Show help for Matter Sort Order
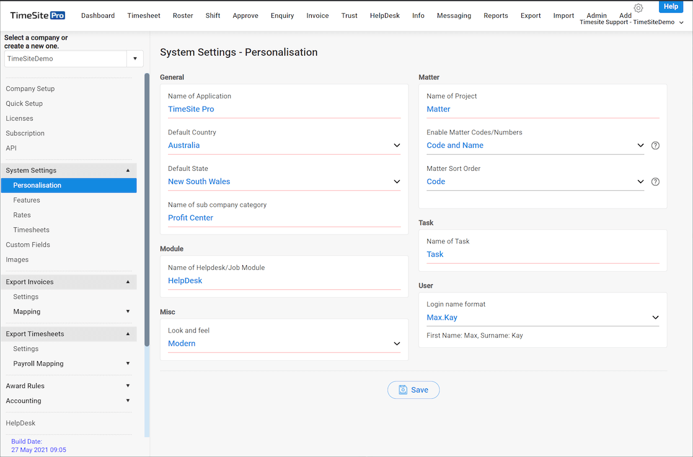Screen dimensions: 693x457 point(655,181)
